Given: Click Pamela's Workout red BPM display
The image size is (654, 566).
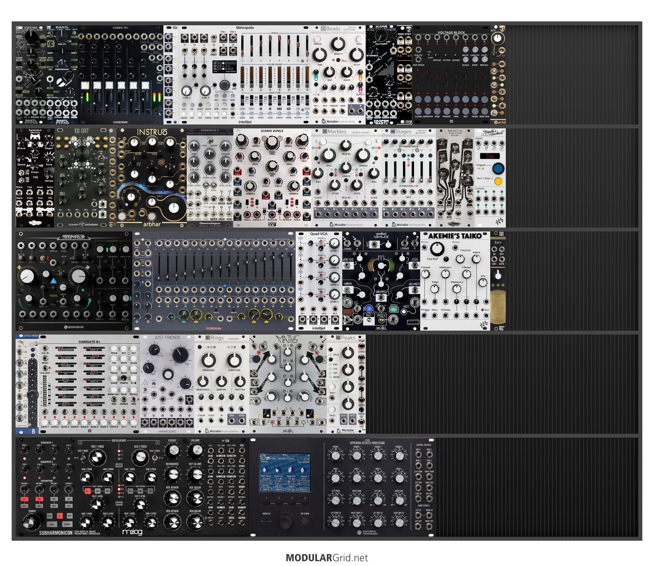Looking at the screenshot, I should point(490,156).
